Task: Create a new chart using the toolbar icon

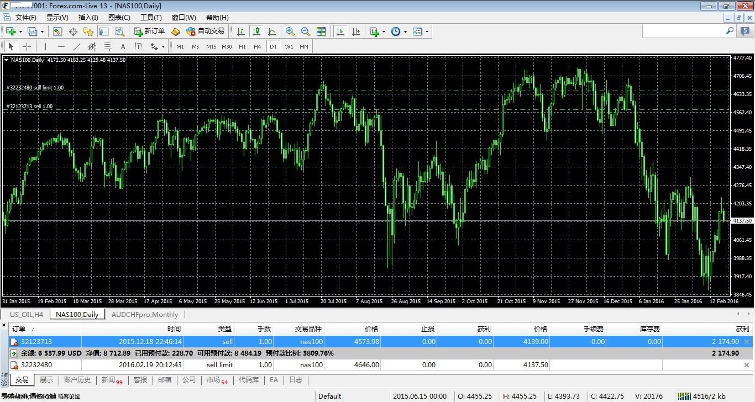Action: (x=11, y=31)
